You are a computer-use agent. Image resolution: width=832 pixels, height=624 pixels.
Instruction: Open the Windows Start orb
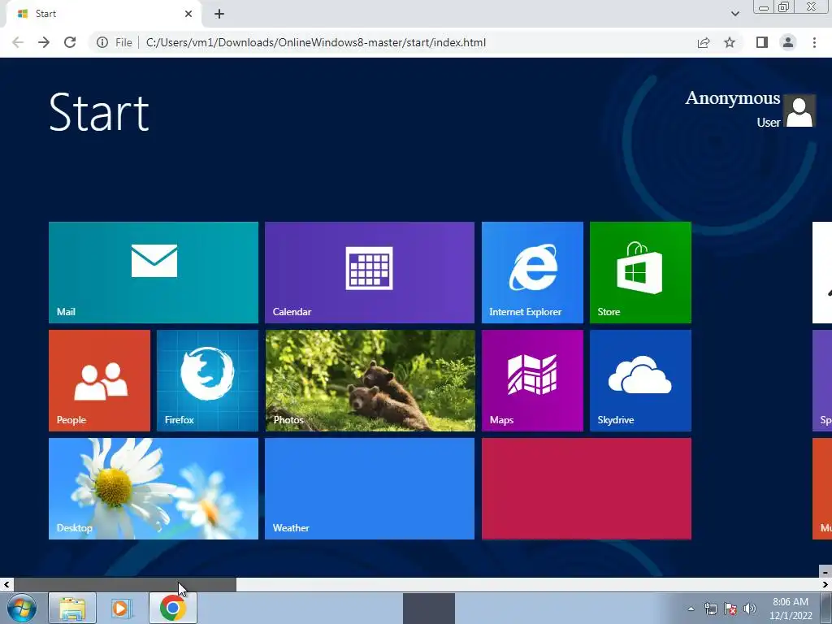(22, 608)
